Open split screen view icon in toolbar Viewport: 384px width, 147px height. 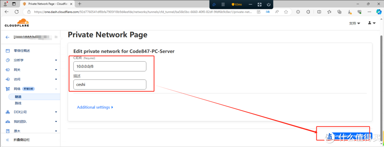[319, 12]
